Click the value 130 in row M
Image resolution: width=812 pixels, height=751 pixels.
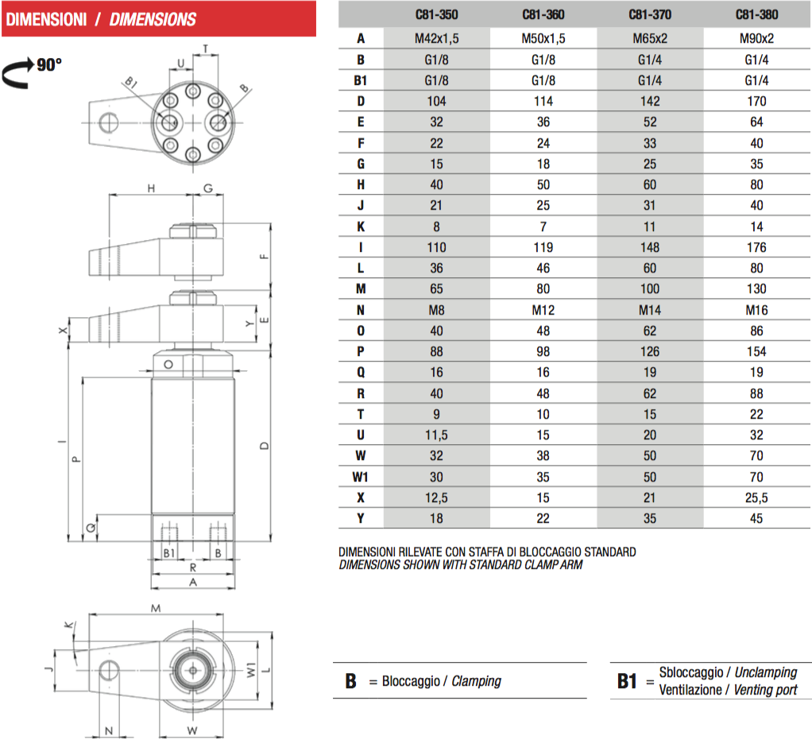pos(756,289)
